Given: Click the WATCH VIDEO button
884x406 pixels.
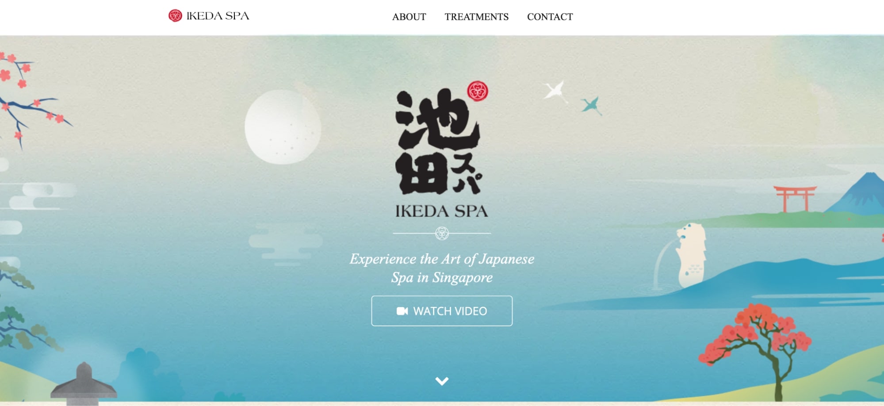Looking at the screenshot, I should (x=442, y=311).
